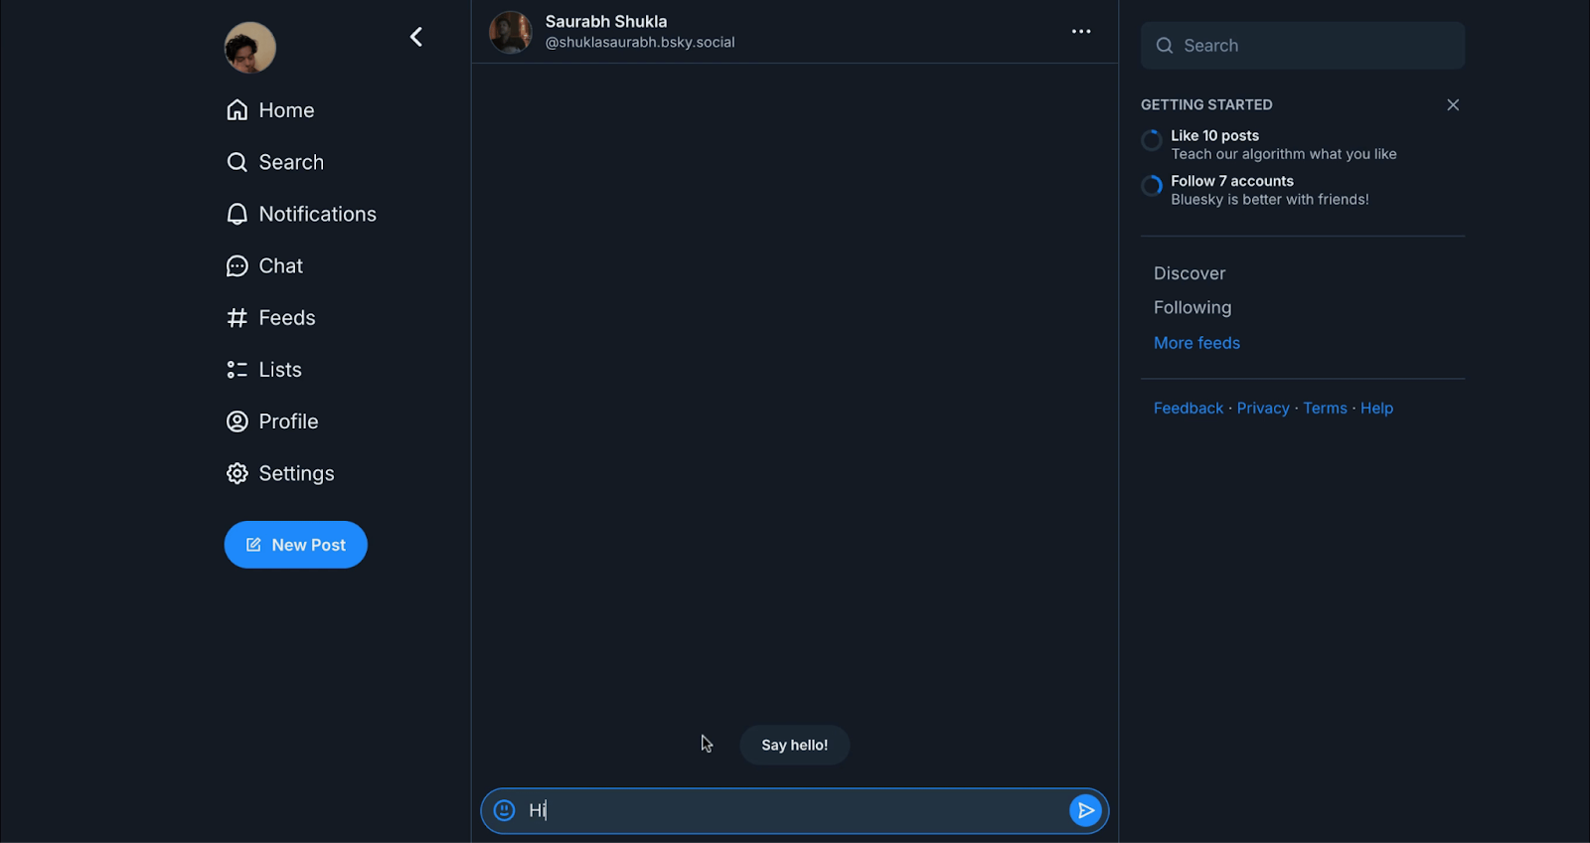Click the Saurabh Shukla name in header
The height and width of the screenshot is (843, 1590).
click(x=606, y=22)
